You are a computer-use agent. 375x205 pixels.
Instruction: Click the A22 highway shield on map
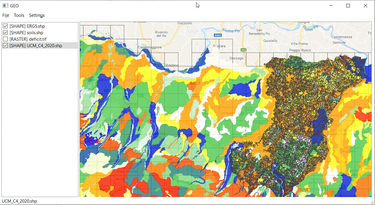(244, 50)
